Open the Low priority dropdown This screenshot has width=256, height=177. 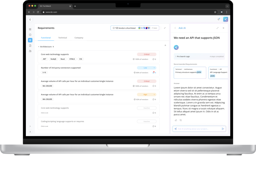tap(146, 68)
